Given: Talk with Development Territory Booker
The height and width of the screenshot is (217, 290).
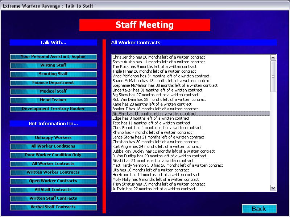Looking at the screenshot, I should point(53,109).
